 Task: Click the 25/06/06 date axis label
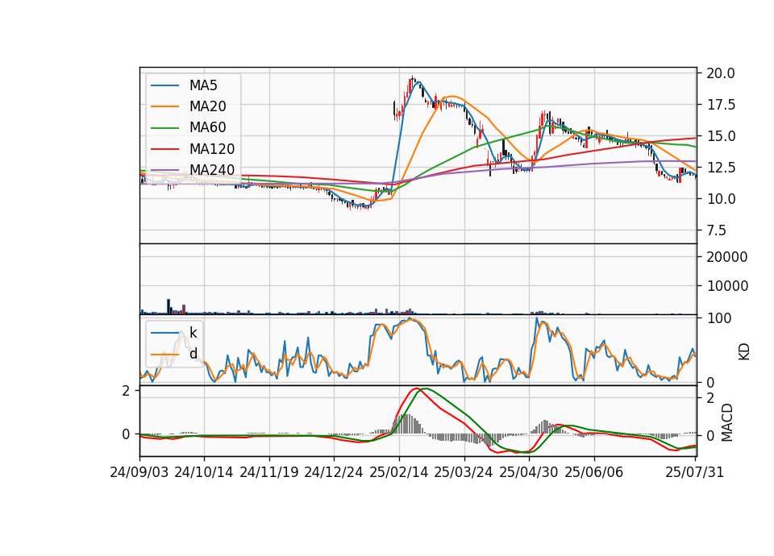(594, 473)
